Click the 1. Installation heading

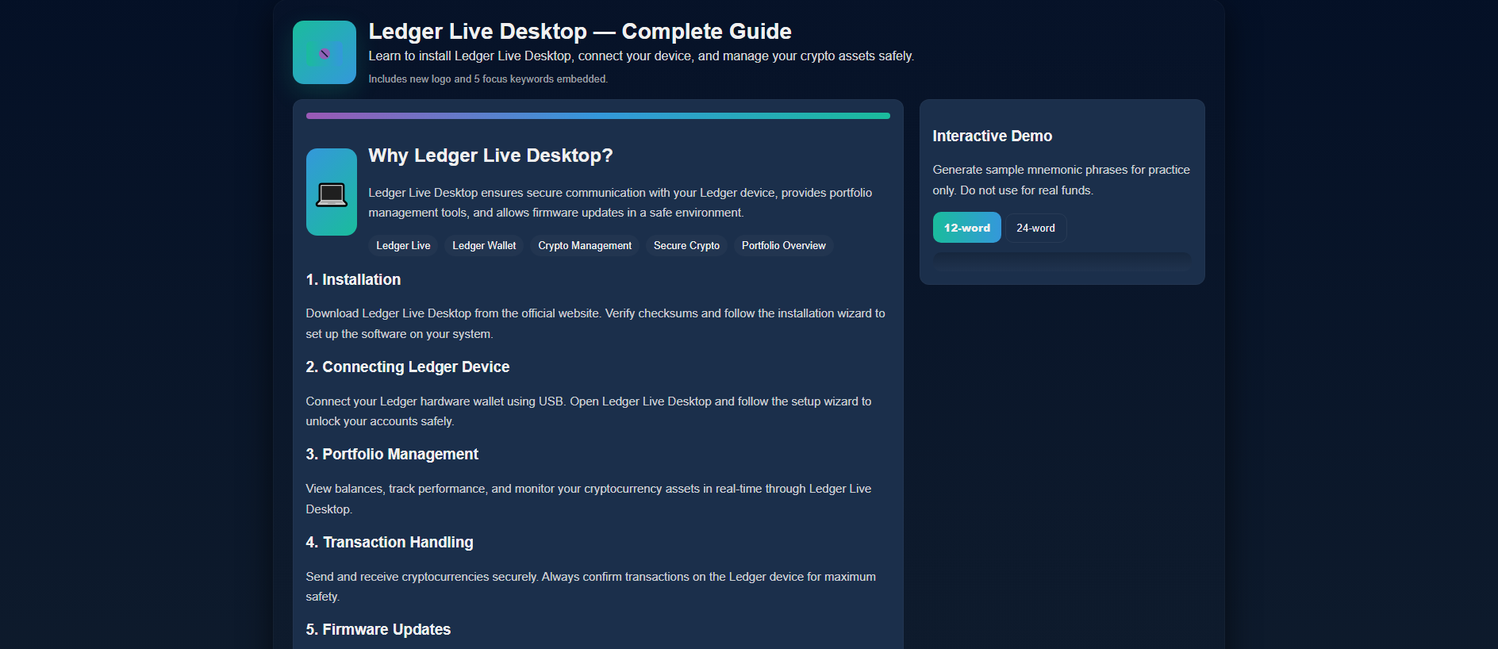coord(353,279)
